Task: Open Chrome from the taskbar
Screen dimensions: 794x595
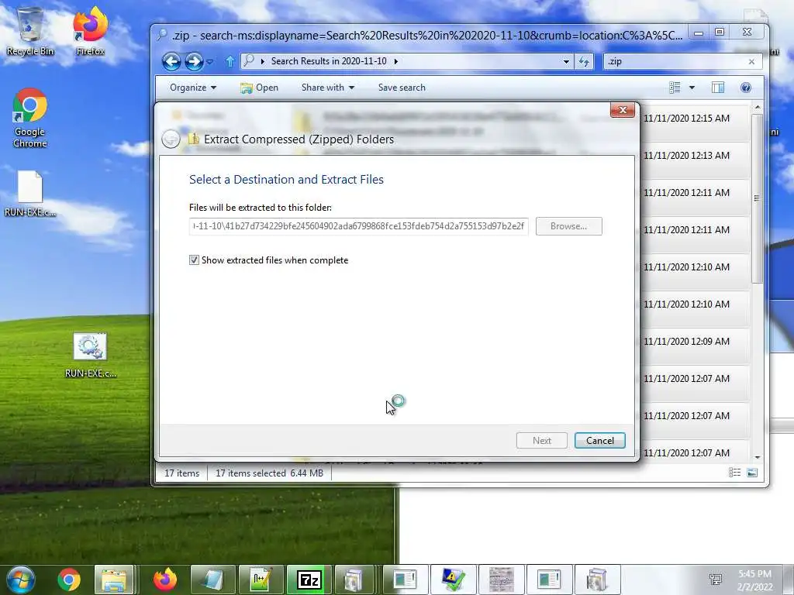Action: tap(69, 580)
